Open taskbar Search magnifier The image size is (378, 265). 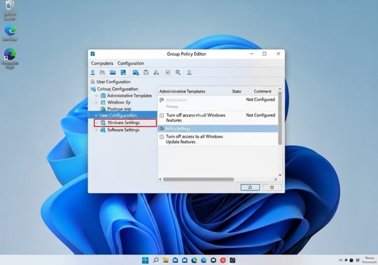point(156,260)
